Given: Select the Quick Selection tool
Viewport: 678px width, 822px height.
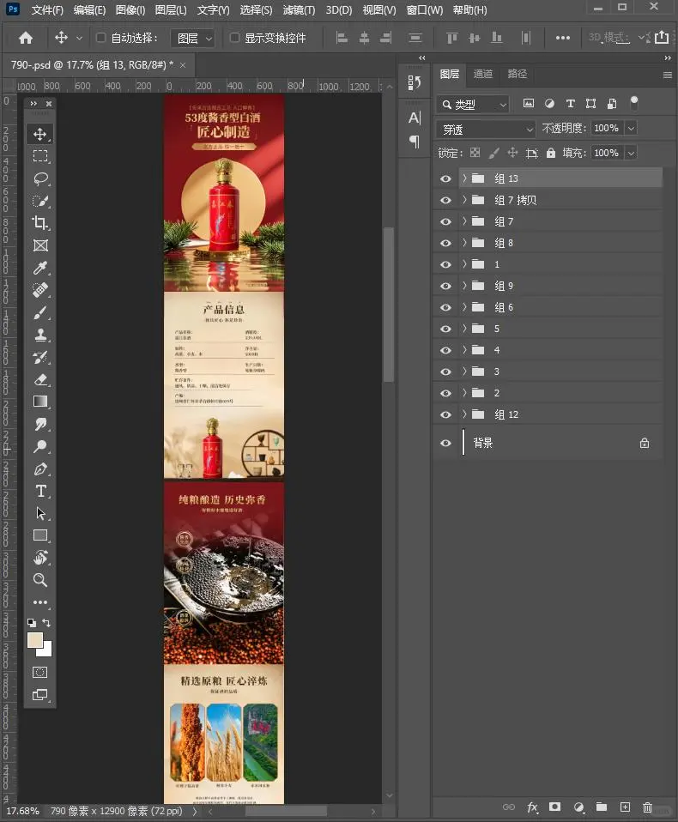Looking at the screenshot, I should coord(40,201).
